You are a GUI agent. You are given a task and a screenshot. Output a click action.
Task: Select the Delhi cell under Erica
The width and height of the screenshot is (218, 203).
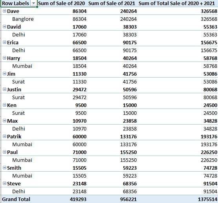[18, 51]
